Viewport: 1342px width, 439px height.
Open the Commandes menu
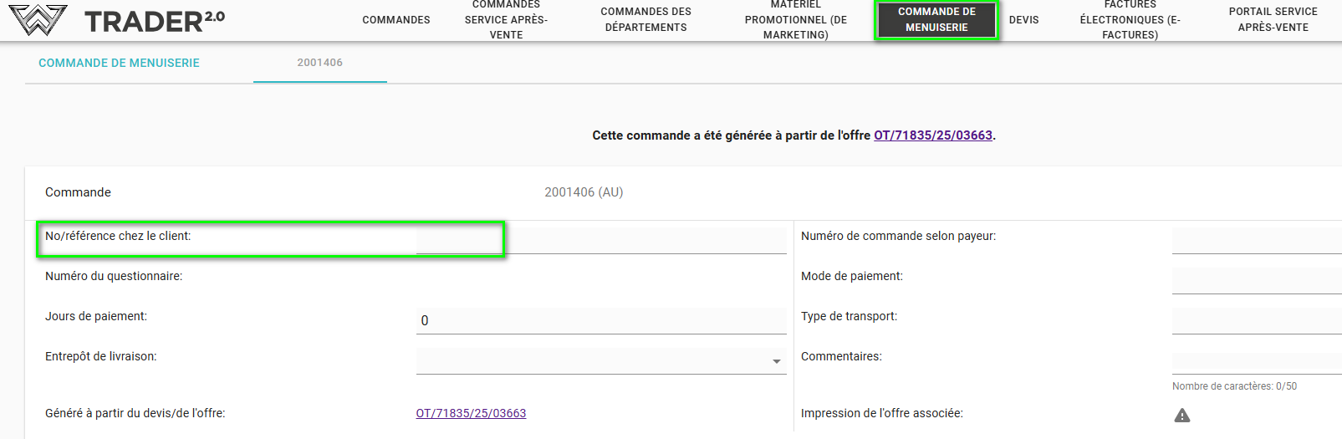click(396, 20)
